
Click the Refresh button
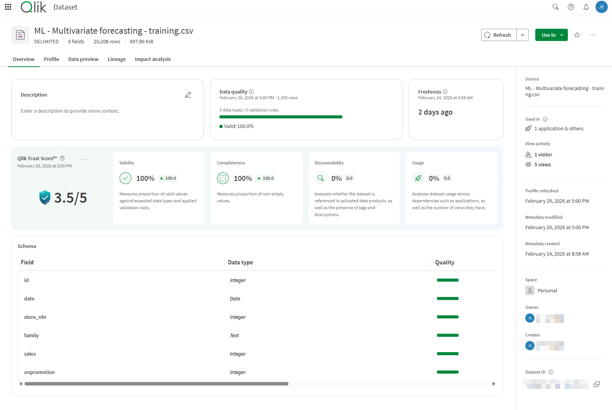click(499, 35)
